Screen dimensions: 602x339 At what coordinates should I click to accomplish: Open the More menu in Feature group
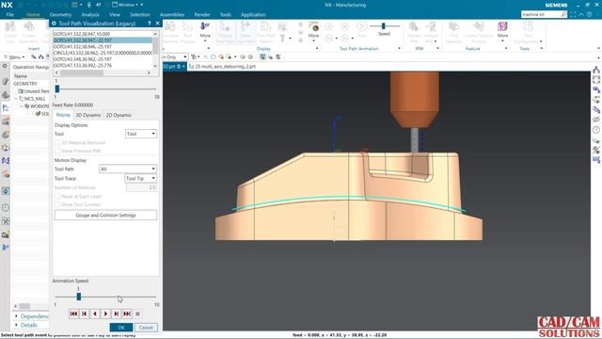tap(502, 31)
